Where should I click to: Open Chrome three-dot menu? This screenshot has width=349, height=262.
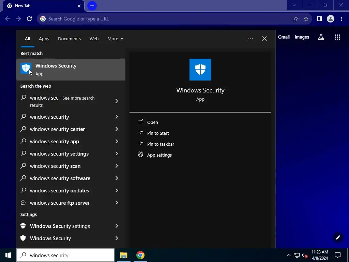[x=342, y=19]
